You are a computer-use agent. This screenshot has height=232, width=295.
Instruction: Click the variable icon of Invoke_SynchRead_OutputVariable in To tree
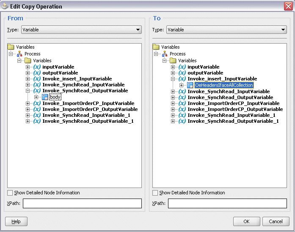click(182, 97)
